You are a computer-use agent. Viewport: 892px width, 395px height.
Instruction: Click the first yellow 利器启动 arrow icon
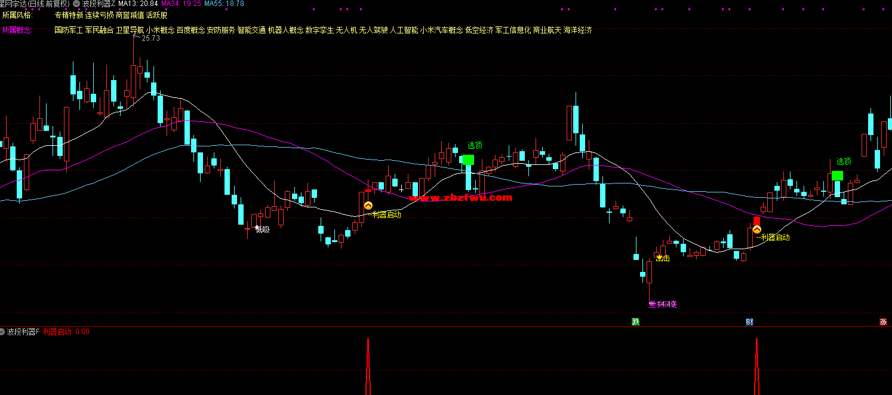tap(368, 206)
